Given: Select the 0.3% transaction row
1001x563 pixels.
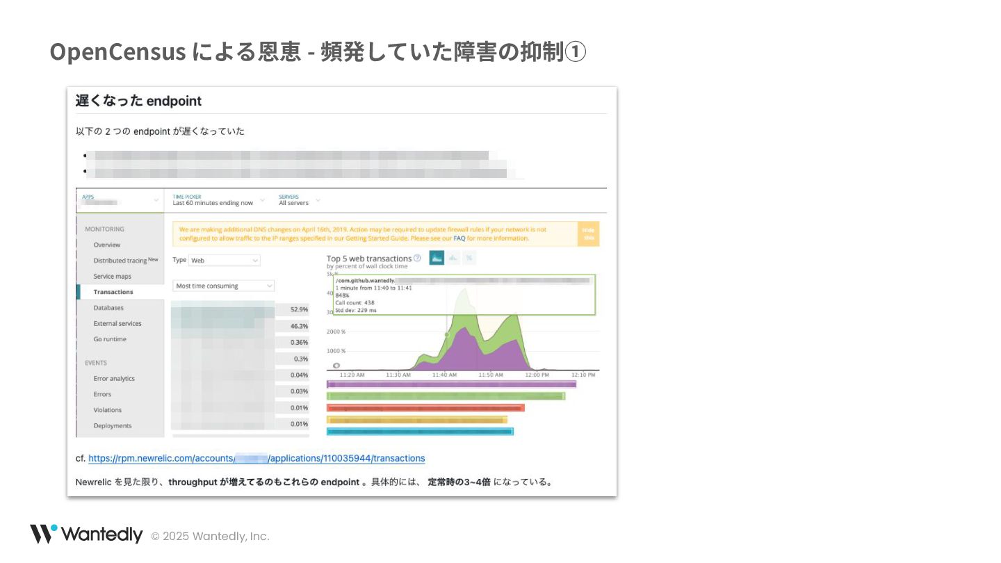Looking at the screenshot, I should pyautogui.click(x=240, y=359).
